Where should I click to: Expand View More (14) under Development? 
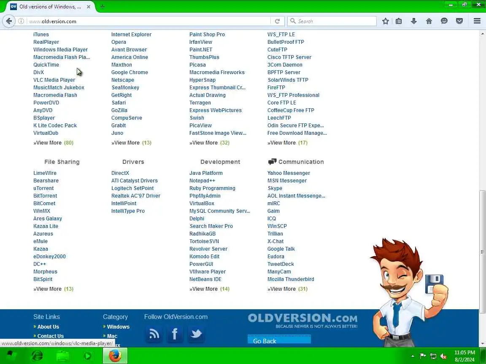[210, 289]
